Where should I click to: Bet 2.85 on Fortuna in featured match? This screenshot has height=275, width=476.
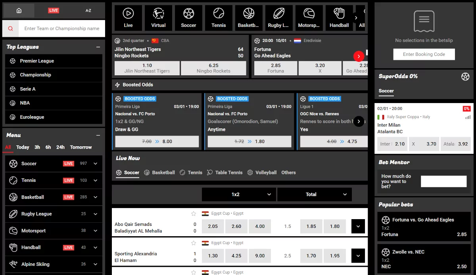point(276,68)
